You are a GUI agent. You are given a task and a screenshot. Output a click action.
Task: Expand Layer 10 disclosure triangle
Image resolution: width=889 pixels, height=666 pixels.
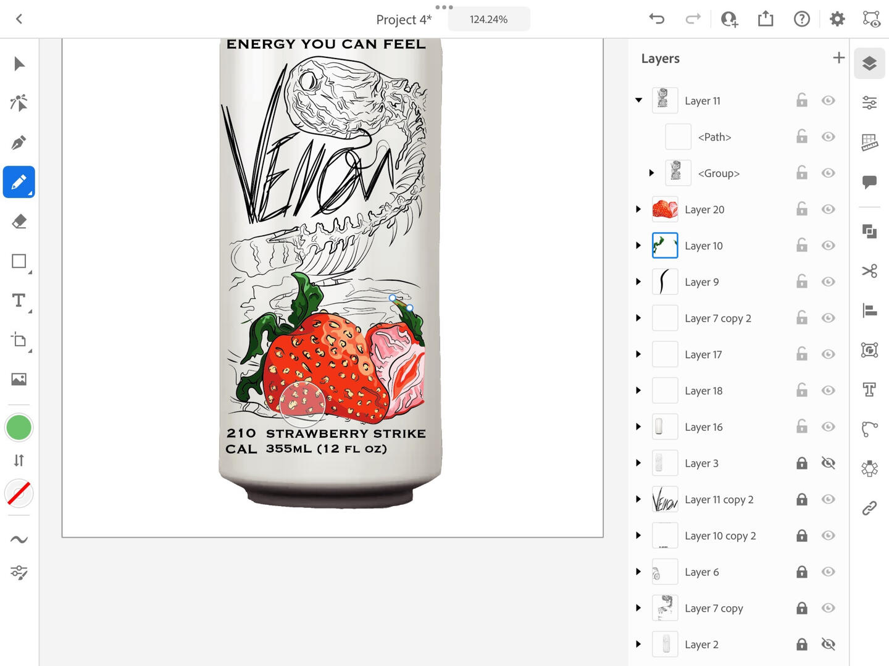point(639,246)
